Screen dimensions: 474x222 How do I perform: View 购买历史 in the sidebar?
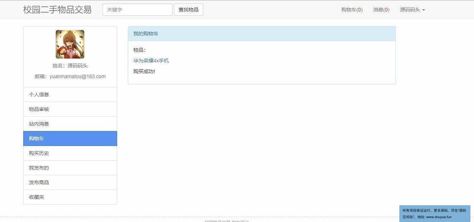click(x=70, y=153)
